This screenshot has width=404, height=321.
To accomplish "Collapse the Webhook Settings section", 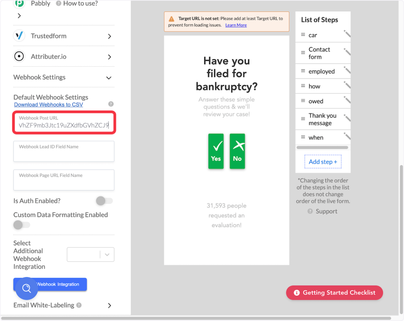I will click(109, 78).
